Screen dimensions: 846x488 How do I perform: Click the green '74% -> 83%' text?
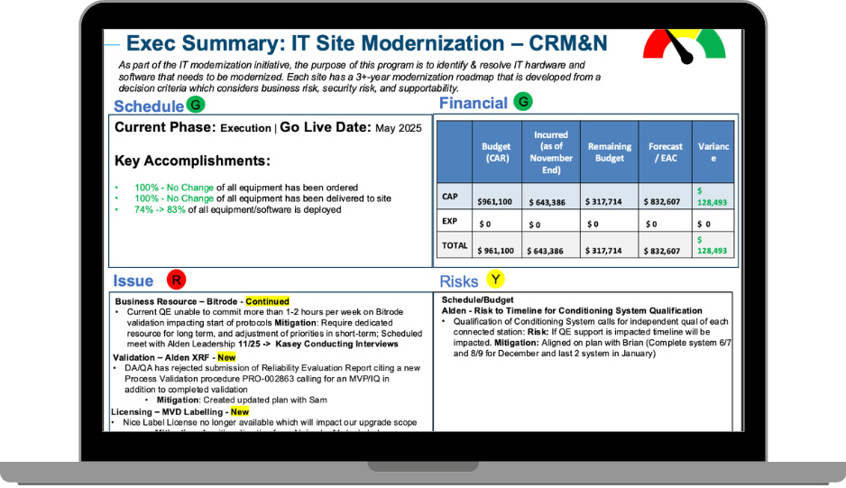(x=160, y=209)
